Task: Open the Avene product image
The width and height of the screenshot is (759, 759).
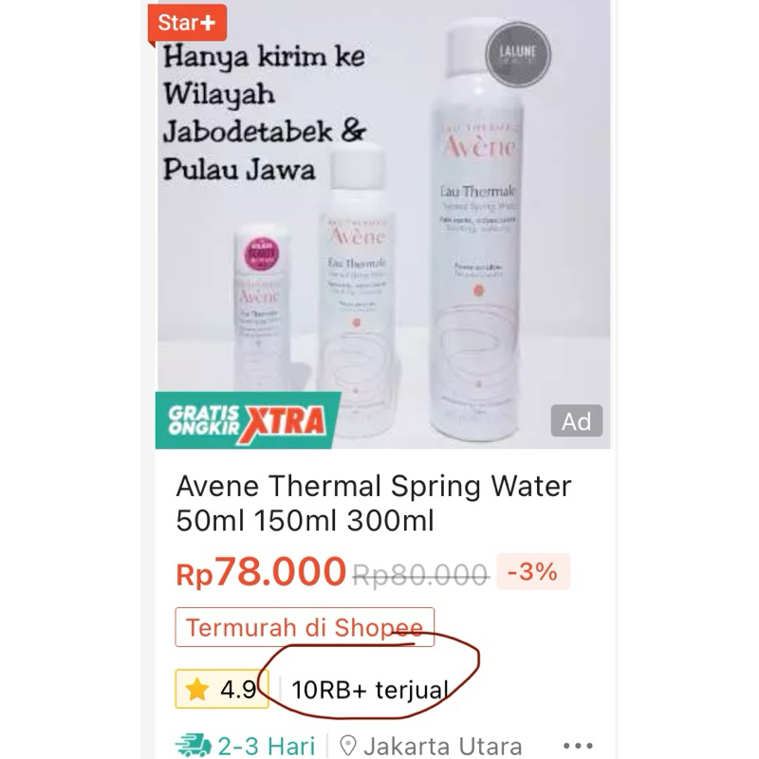Action: (383, 225)
